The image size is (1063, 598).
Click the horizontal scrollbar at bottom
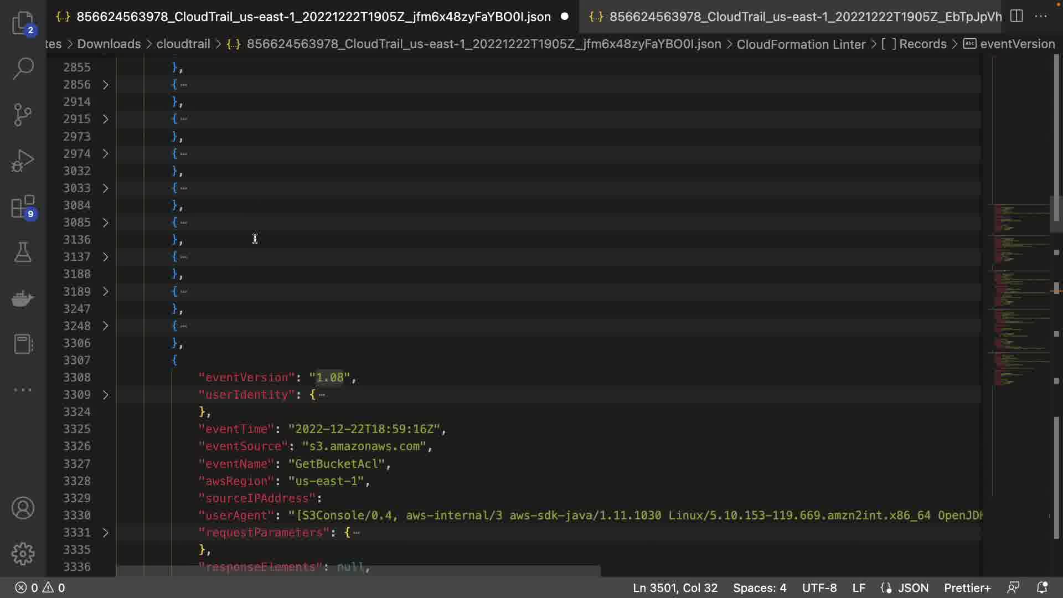(358, 571)
